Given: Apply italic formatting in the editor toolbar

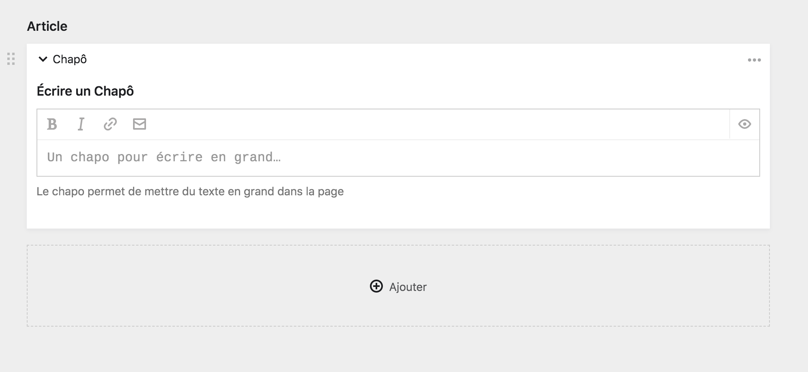Looking at the screenshot, I should click(81, 124).
